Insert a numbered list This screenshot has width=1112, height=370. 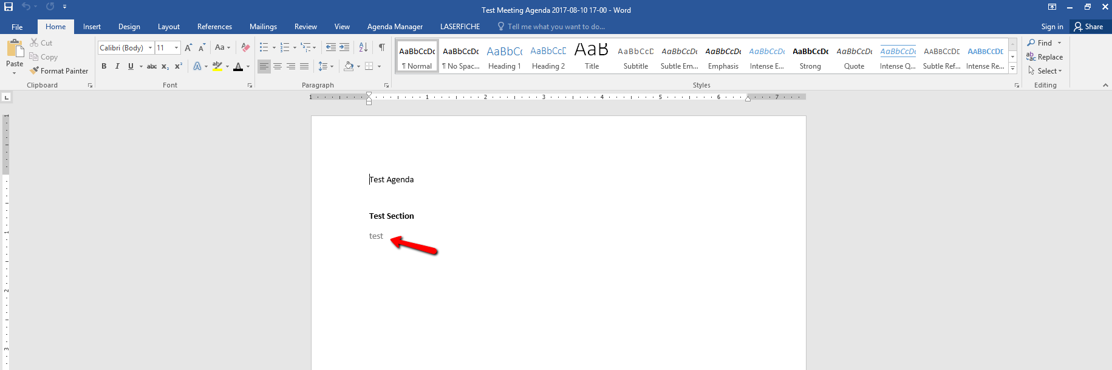tap(285, 47)
